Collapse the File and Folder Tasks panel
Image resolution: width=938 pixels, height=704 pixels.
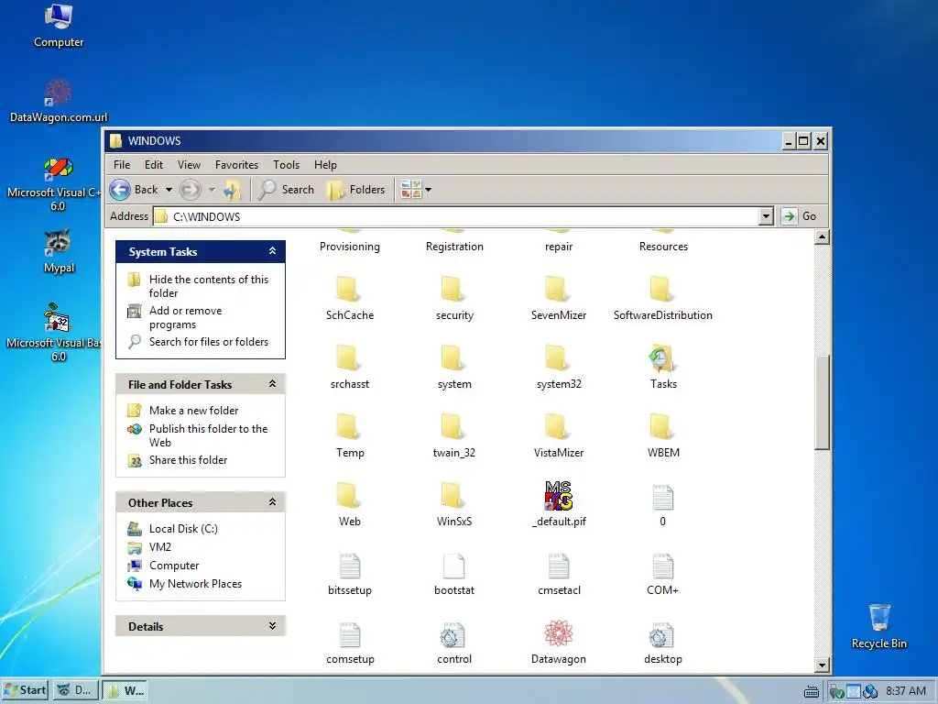pyautogui.click(x=272, y=384)
